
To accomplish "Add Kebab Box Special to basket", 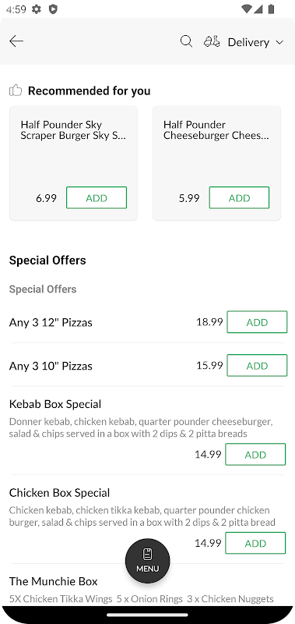I will click(x=255, y=454).
